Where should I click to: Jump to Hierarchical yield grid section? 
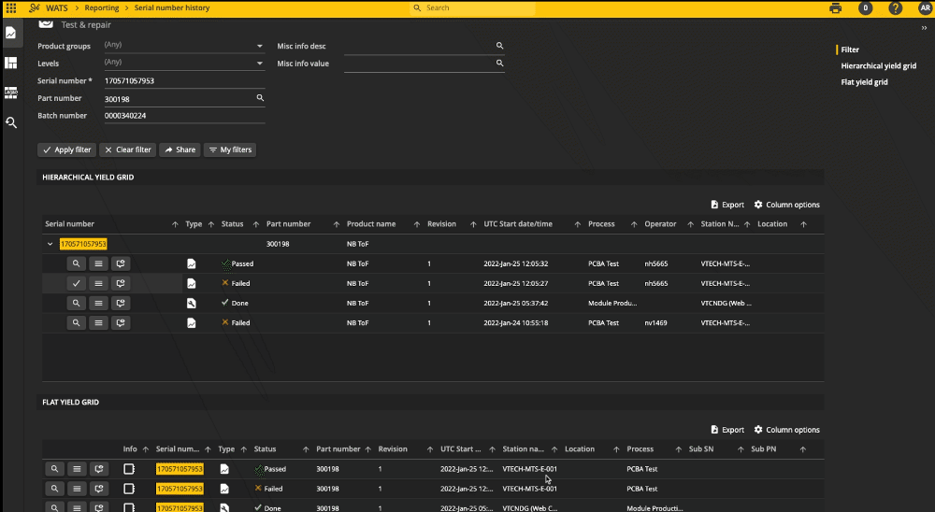[878, 66]
